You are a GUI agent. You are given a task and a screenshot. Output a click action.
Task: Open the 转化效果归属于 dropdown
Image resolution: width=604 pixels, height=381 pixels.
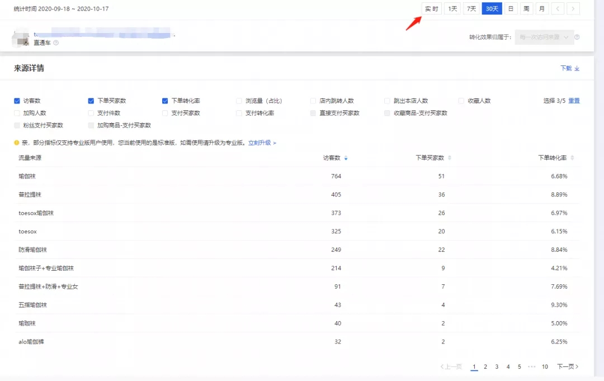tap(544, 37)
